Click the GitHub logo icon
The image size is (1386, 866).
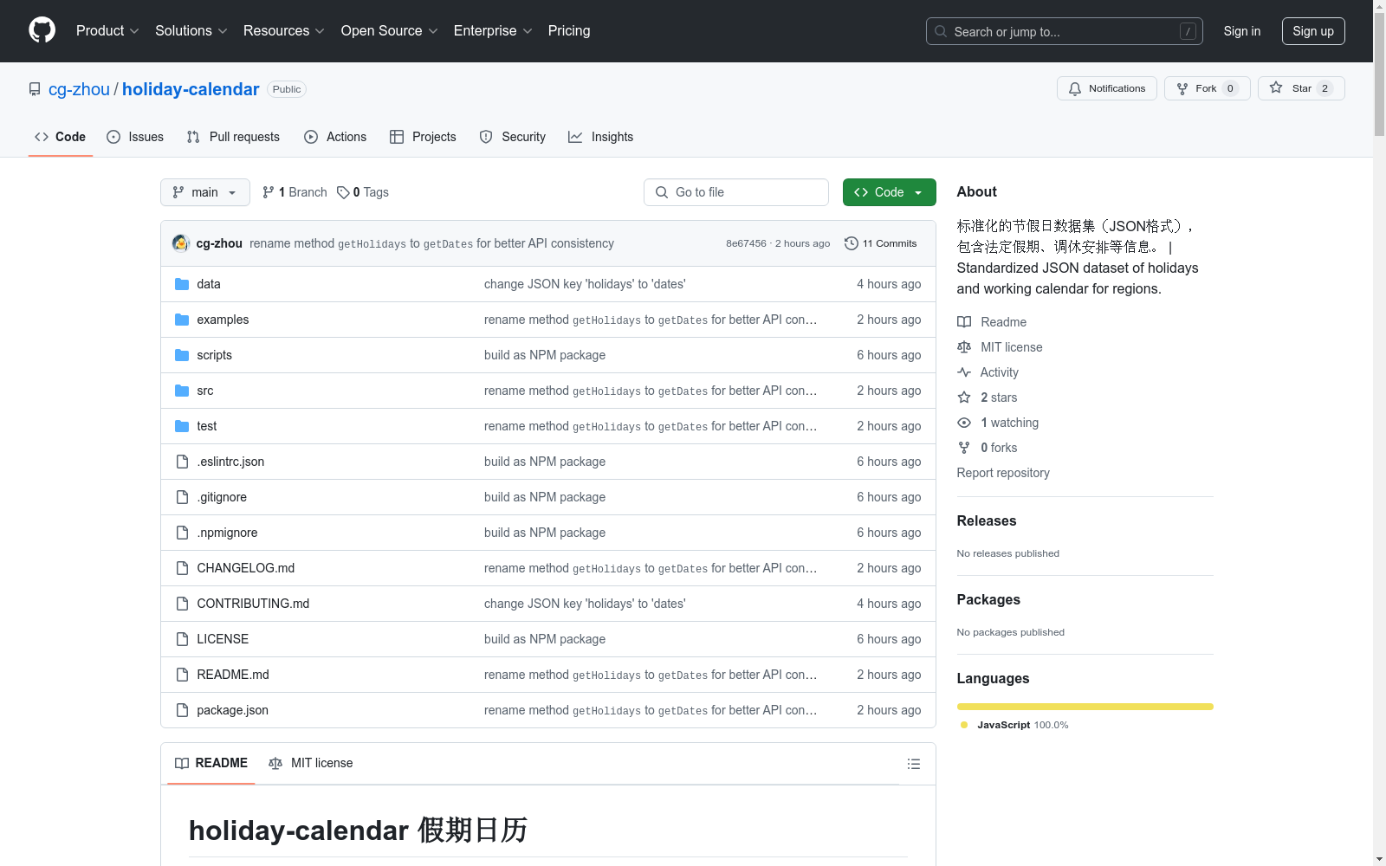click(x=42, y=30)
